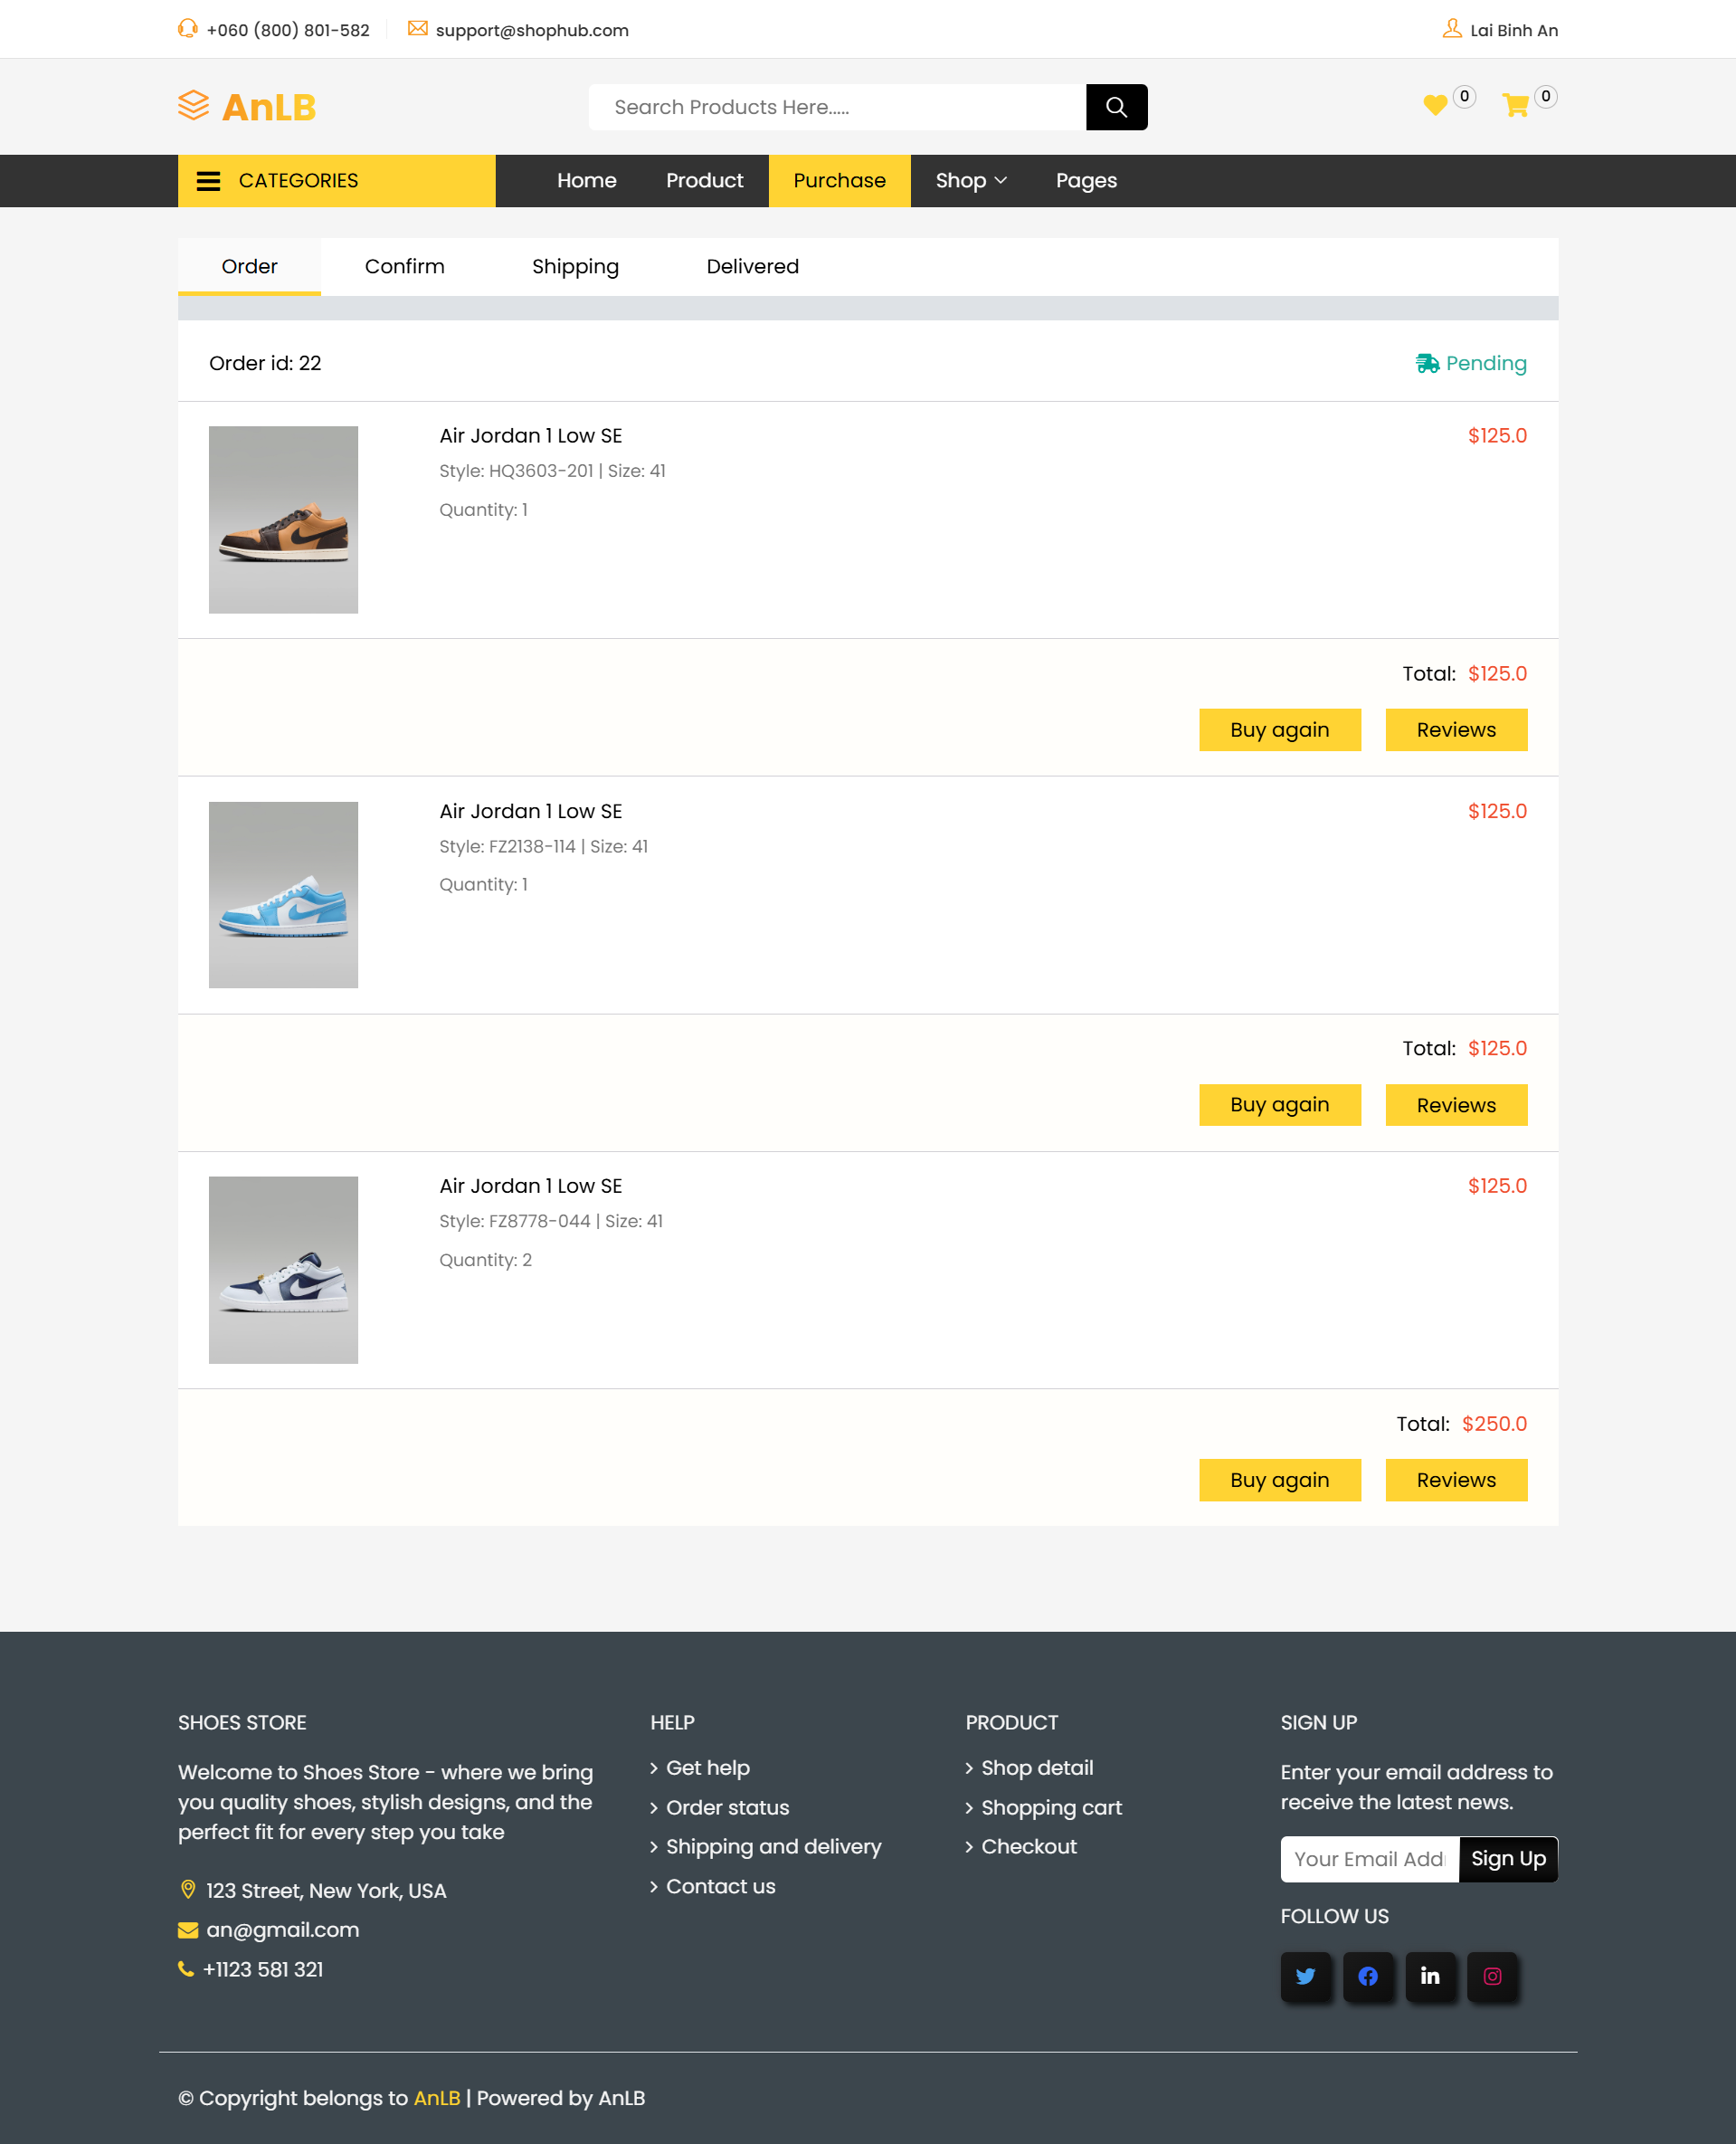Open the CATEGORIES dropdown
Viewport: 1736px width, 2144px height.
pyautogui.click(x=336, y=181)
